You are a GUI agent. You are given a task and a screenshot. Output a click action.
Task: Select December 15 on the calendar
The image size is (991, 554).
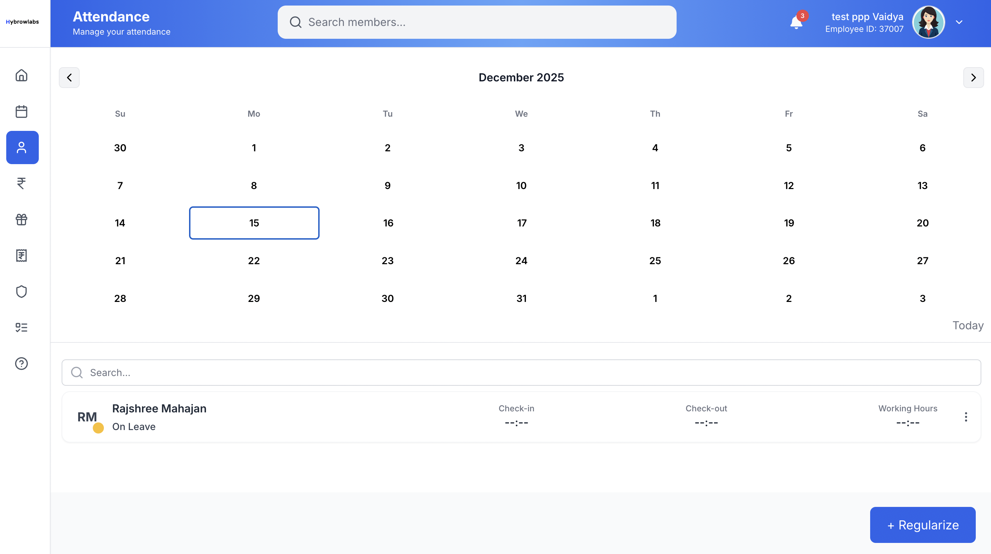254,223
